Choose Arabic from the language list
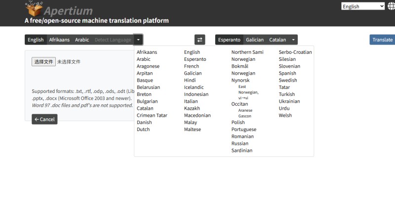Image resolution: width=395 pixels, height=221 pixels. pos(143,59)
